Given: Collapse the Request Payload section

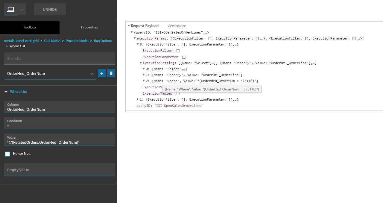Looking at the screenshot, I should pos(129,26).
